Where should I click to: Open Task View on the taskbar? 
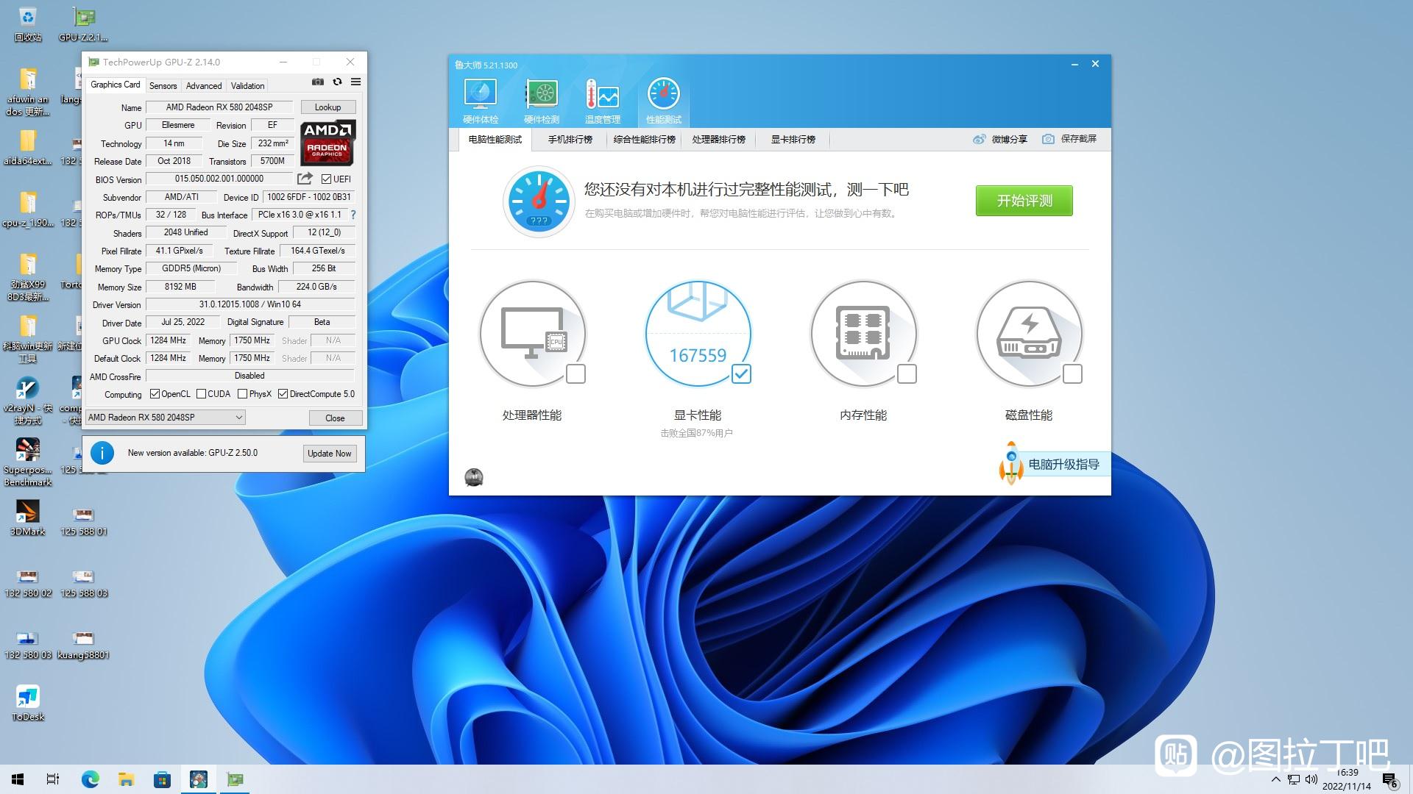pos(53,779)
